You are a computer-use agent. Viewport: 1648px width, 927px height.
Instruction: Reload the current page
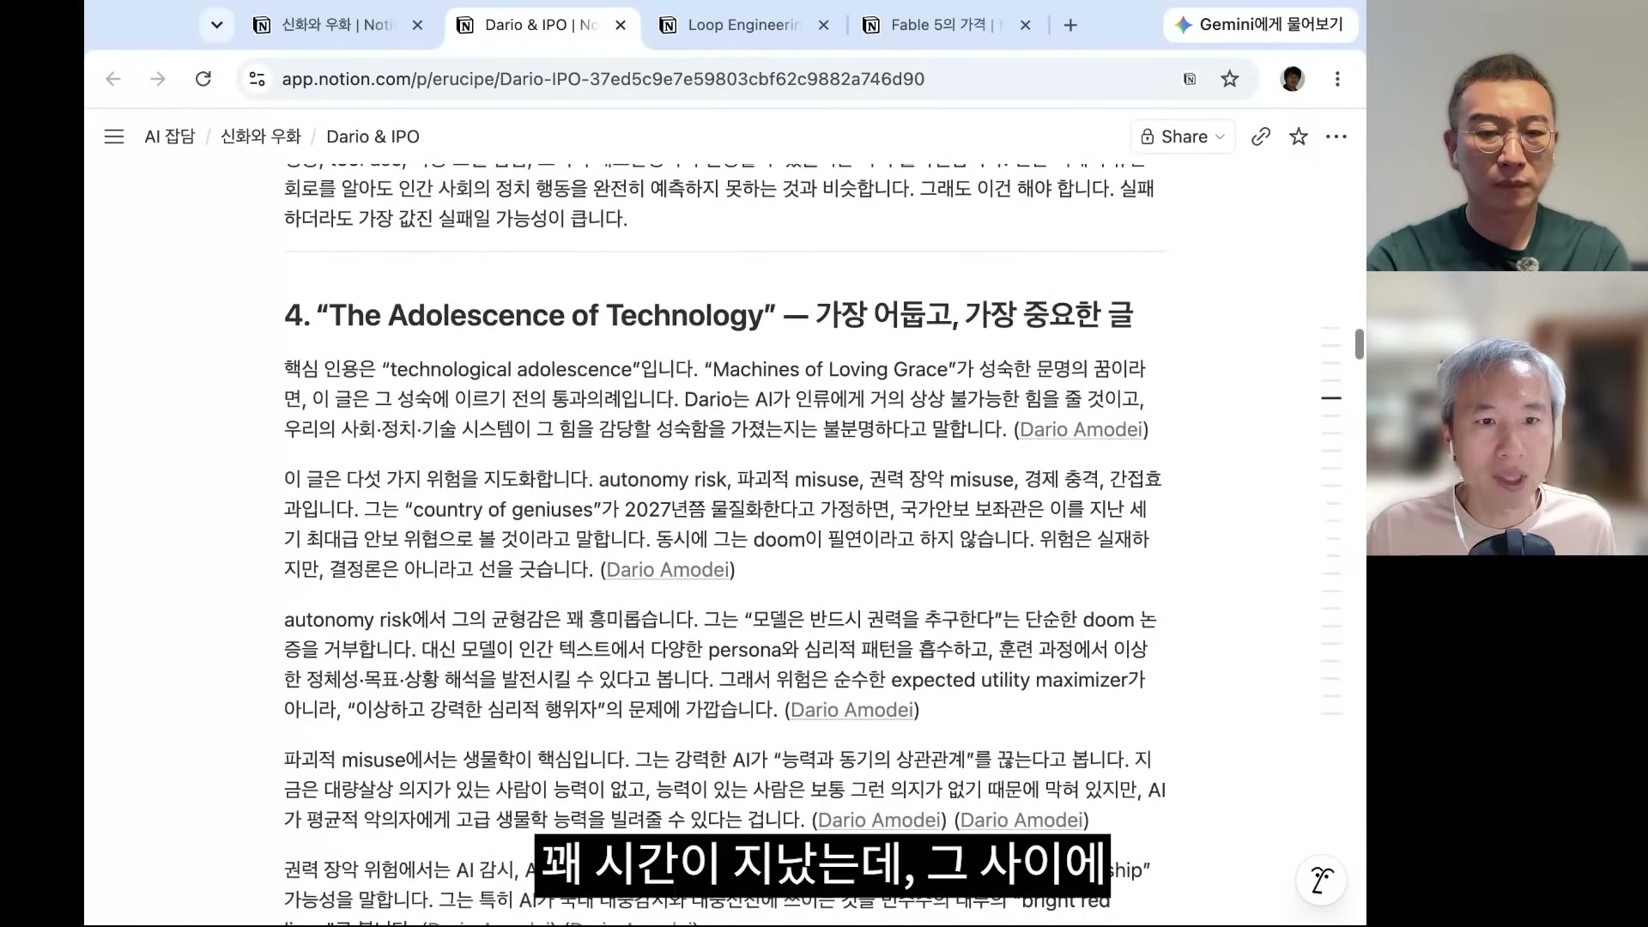pyautogui.click(x=203, y=79)
